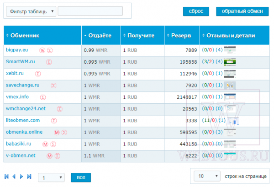Screen dimensions: 274x187
Task: Click the sigma icon next to SmartWM.ru
Action: pyautogui.click(x=49, y=62)
